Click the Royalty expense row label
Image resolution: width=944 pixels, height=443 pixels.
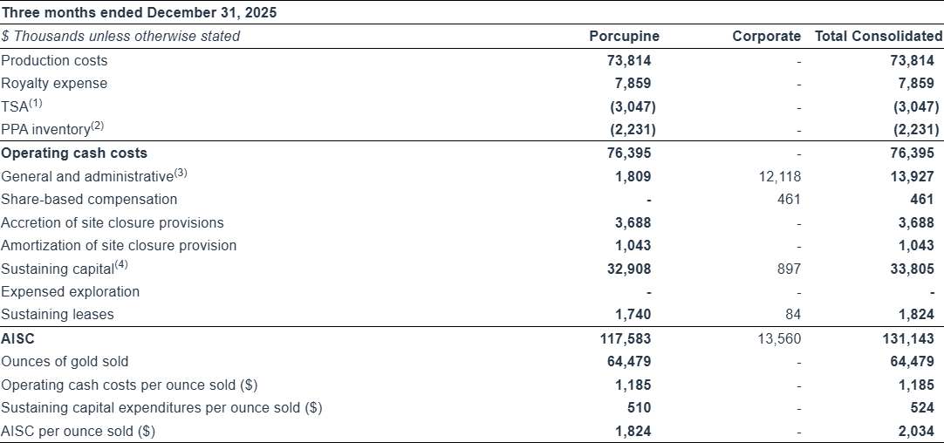pos(54,84)
